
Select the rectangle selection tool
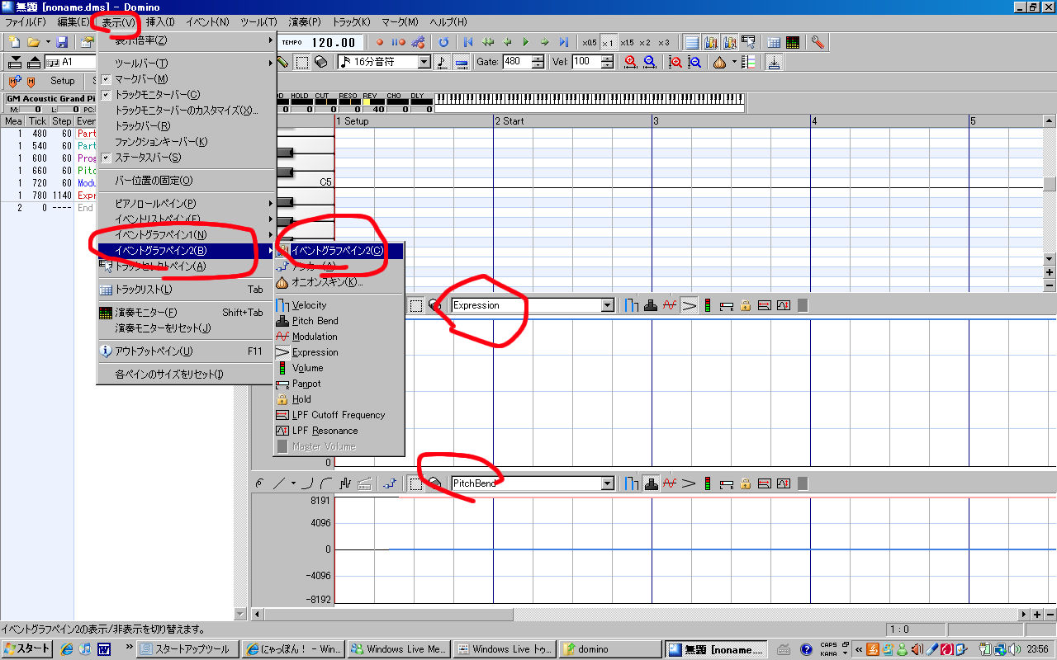click(x=302, y=62)
